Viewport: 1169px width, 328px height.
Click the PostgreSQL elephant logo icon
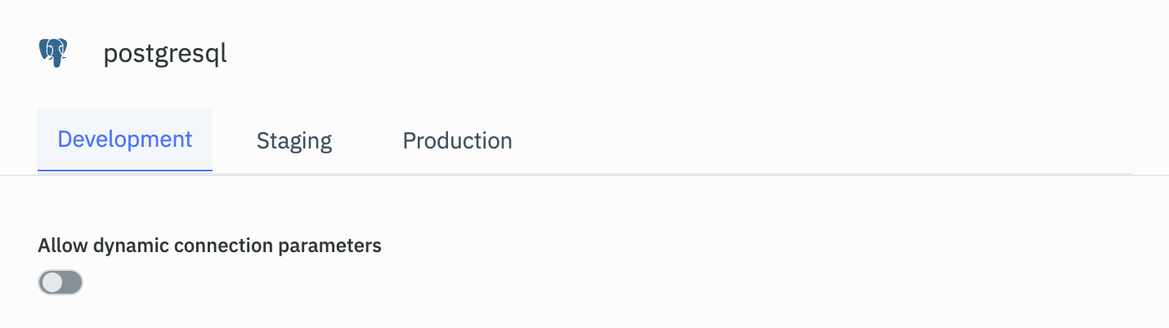click(x=53, y=53)
